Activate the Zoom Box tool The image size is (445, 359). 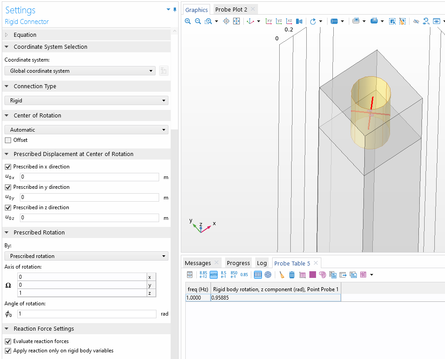pyautogui.click(x=208, y=21)
